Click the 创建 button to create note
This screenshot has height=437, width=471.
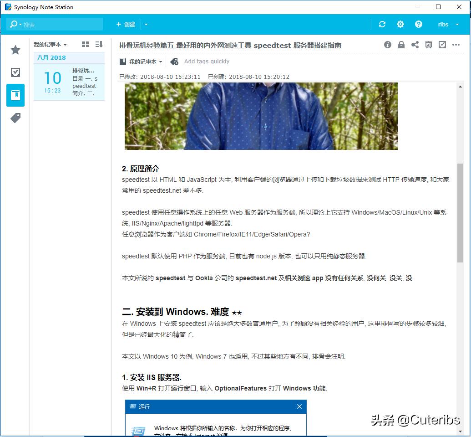pos(126,24)
